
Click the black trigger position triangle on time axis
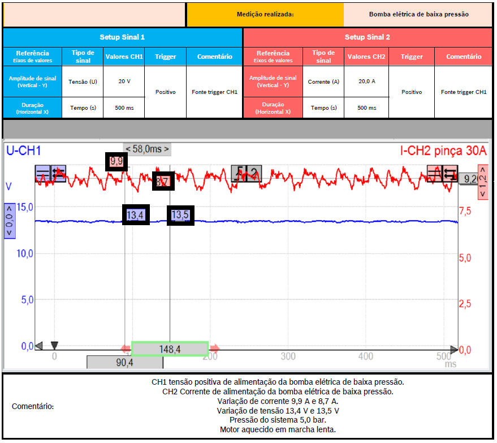pos(54,345)
